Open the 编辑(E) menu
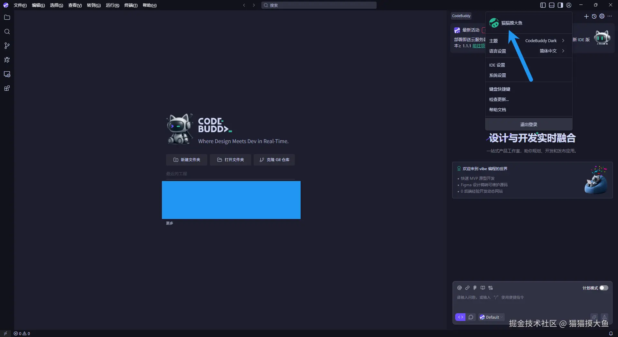 pos(38,5)
